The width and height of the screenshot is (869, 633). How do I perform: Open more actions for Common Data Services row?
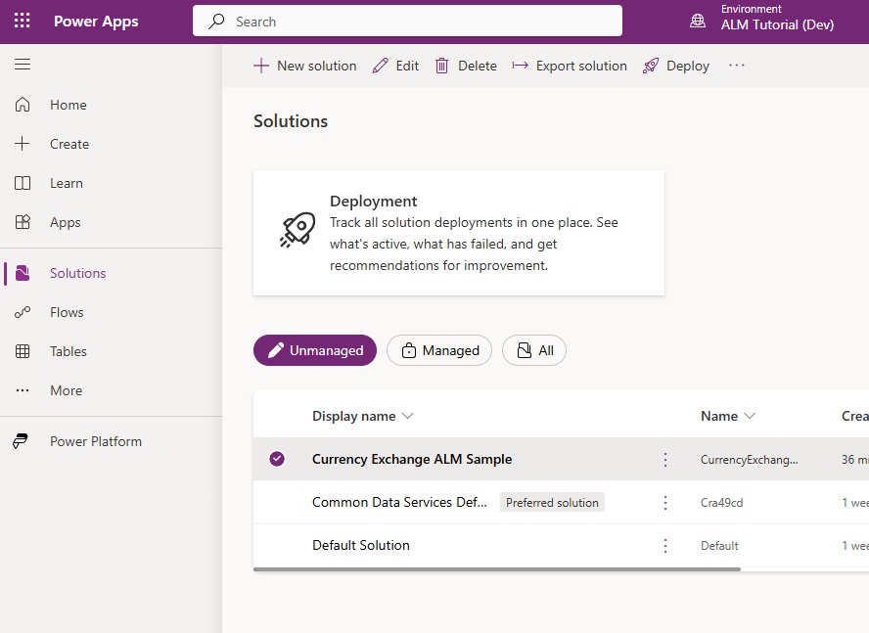click(665, 502)
